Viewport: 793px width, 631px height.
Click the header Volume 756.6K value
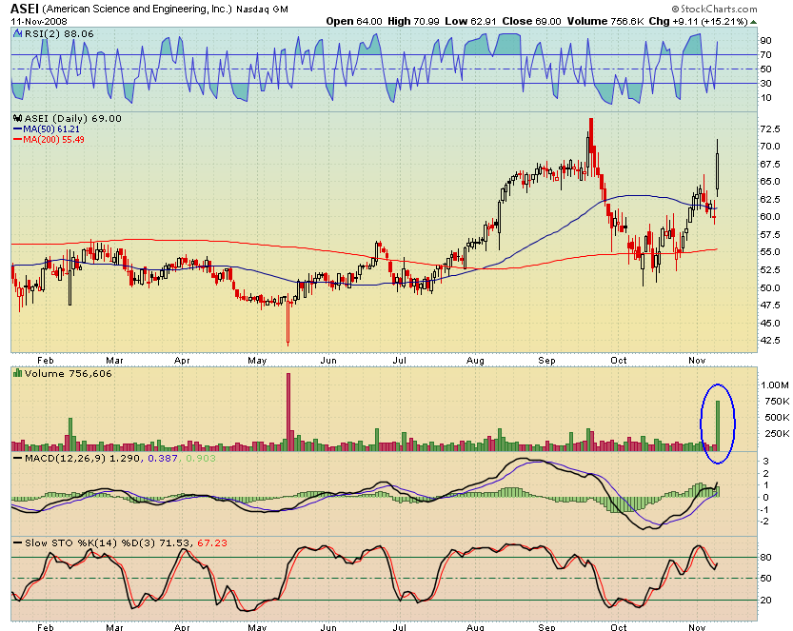click(605, 21)
